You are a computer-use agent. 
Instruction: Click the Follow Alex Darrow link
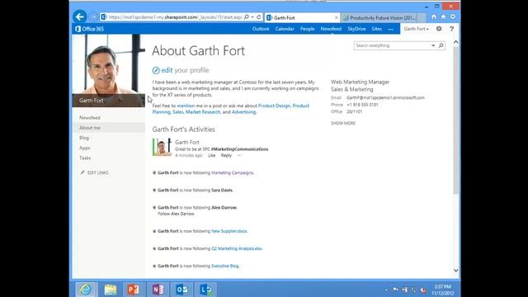click(176, 214)
